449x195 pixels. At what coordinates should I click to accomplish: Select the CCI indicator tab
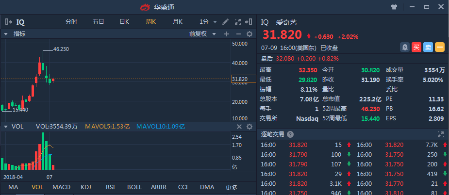[x=183, y=187]
